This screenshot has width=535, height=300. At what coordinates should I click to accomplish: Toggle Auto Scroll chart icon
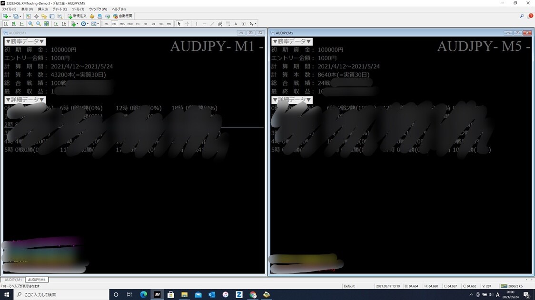tap(56, 24)
